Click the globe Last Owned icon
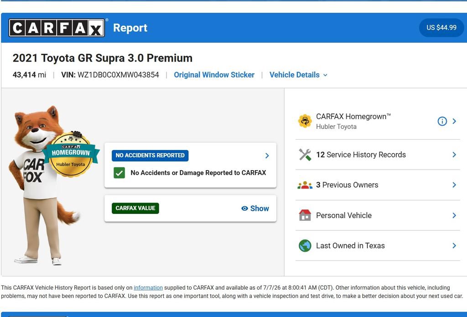 point(305,245)
